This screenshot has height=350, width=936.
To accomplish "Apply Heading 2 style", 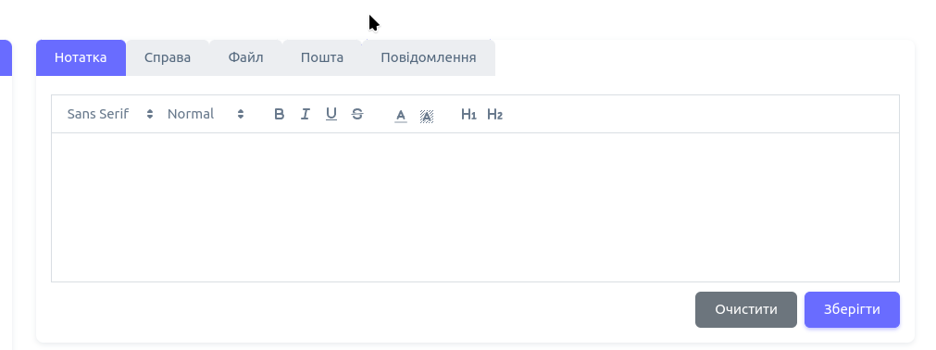I will tap(495, 114).
